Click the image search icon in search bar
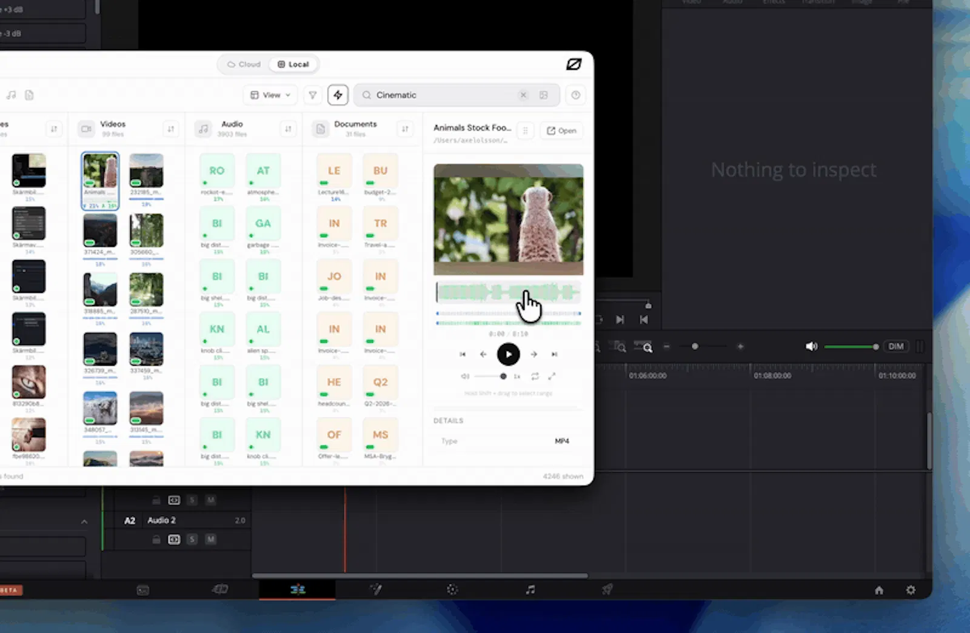Image resolution: width=970 pixels, height=633 pixels. click(544, 95)
